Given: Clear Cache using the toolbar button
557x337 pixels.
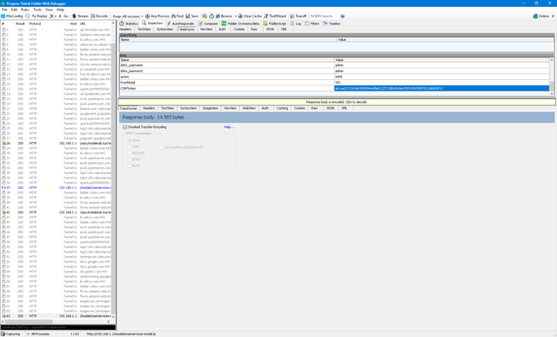Looking at the screenshot, I should 250,16.
